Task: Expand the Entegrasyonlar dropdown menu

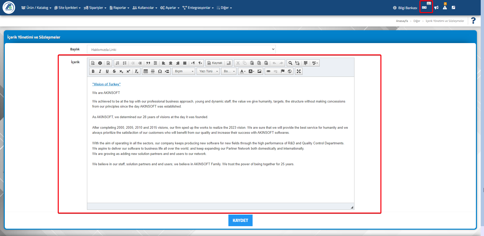Action: (198, 8)
